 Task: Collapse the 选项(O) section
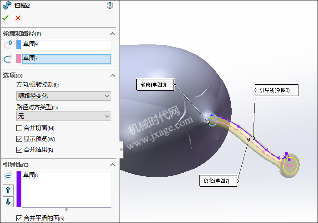click(x=113, y=75)
